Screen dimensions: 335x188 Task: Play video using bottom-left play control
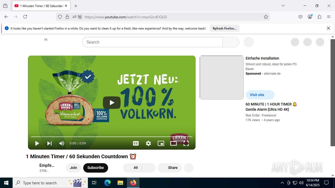[x=37, y=143]
